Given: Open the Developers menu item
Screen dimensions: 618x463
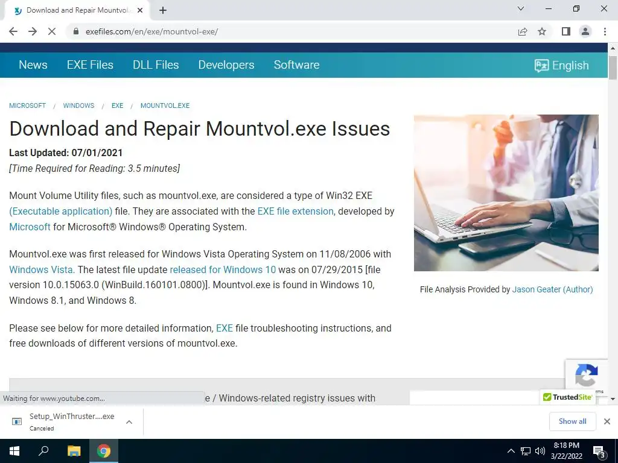Looking at the screenshot, I should coord(226,65).
